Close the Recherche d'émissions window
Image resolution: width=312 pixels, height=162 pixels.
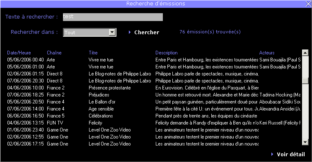308,4
